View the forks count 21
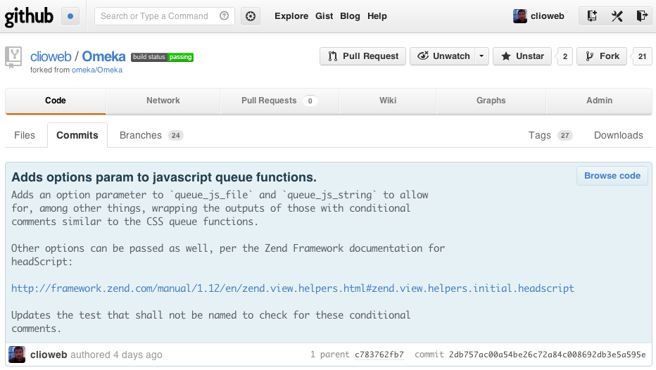Viewport: 656px width, 370px height. pyautogui.click(x=642, y=56)
